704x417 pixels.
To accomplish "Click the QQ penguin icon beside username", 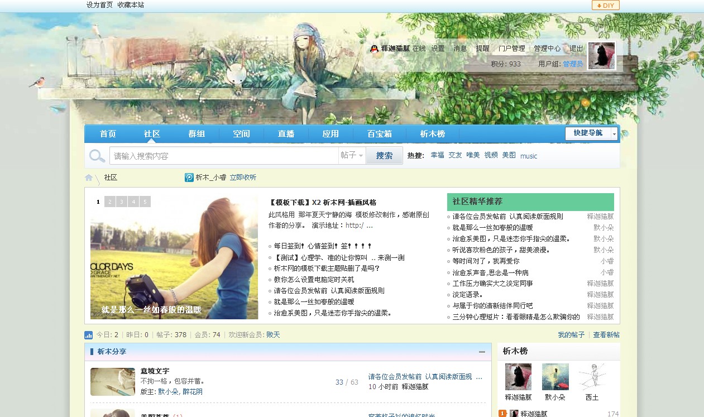I will point(374,49).
